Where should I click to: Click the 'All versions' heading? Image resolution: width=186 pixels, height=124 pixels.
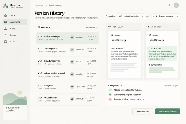[44, 28]
